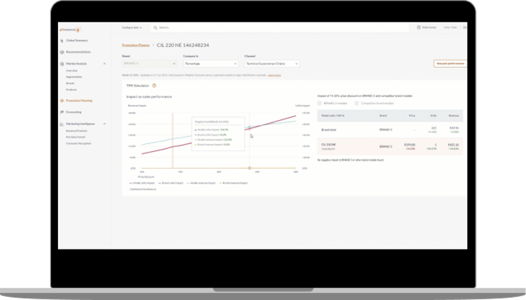Enable the BRAND 3 models checkbox
526x300 pixels.
(320, 103)
